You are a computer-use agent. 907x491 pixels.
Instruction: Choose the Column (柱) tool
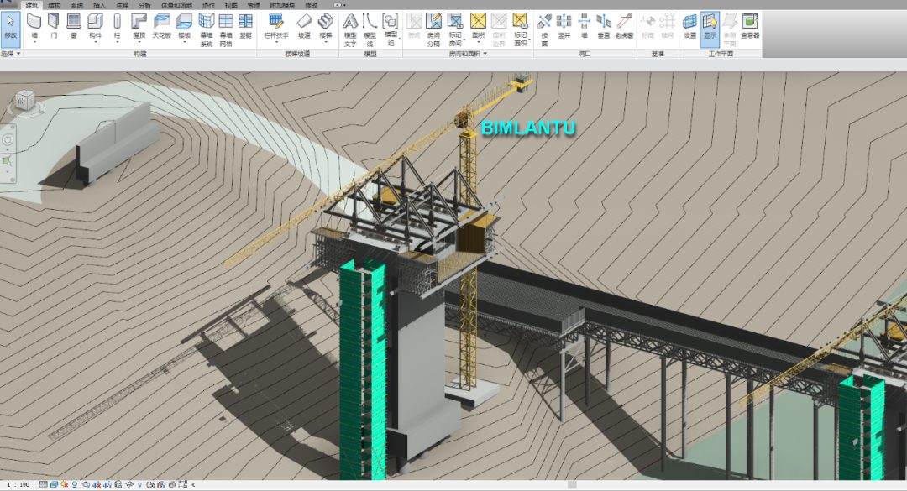(x=117, y=26)
